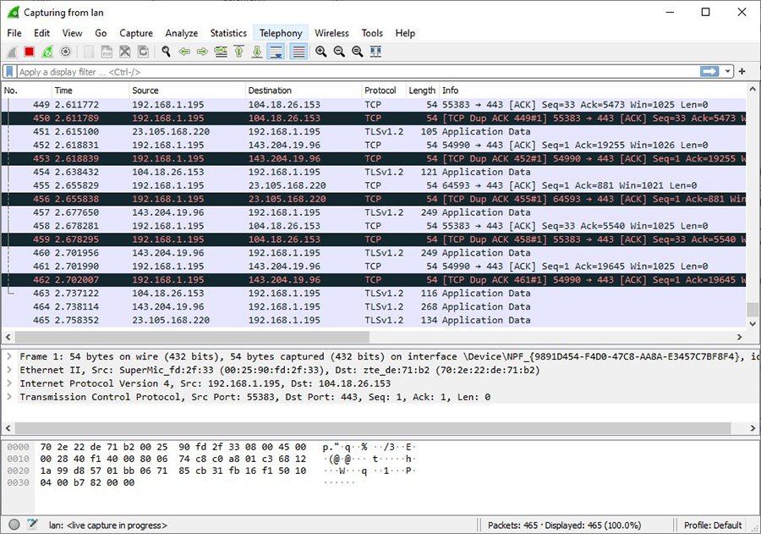Stop the running packet capture
The height and width of the screenshot is (534, 761).
pos(30,52)
